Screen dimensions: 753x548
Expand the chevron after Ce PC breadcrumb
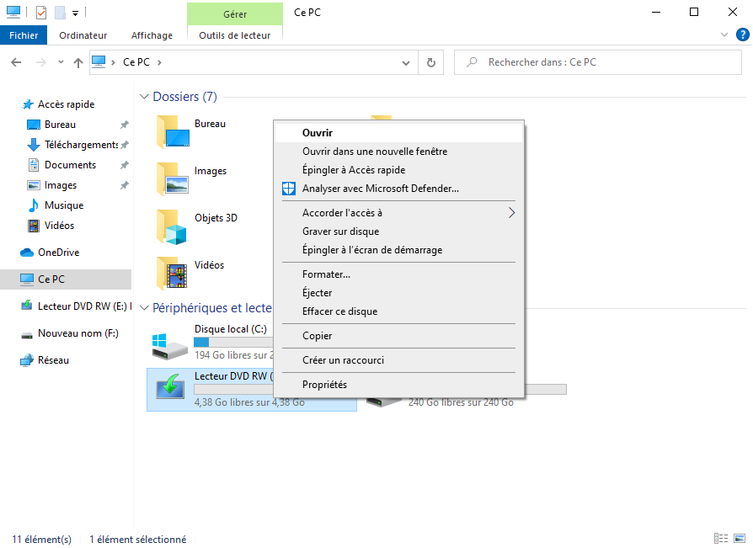(x=159, y=62)
